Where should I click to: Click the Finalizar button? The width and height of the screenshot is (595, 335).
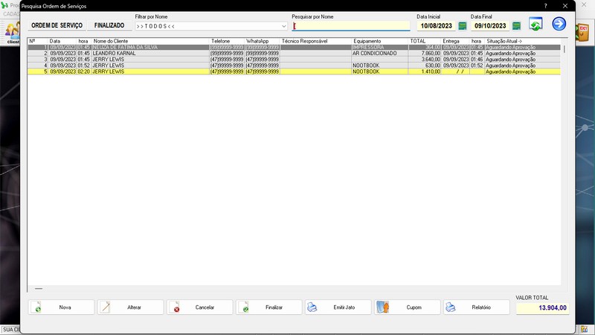click(269, 307)
